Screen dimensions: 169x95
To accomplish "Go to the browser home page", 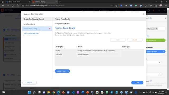I will (18, 6).
